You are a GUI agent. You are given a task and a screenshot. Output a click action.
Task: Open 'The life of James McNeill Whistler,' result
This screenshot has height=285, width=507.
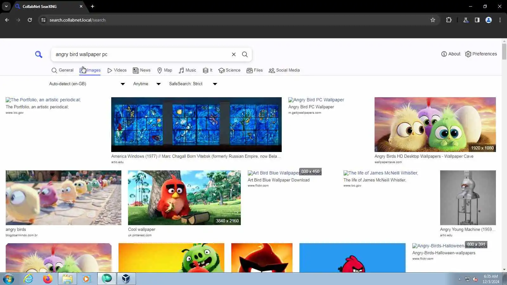click(381, 173)
